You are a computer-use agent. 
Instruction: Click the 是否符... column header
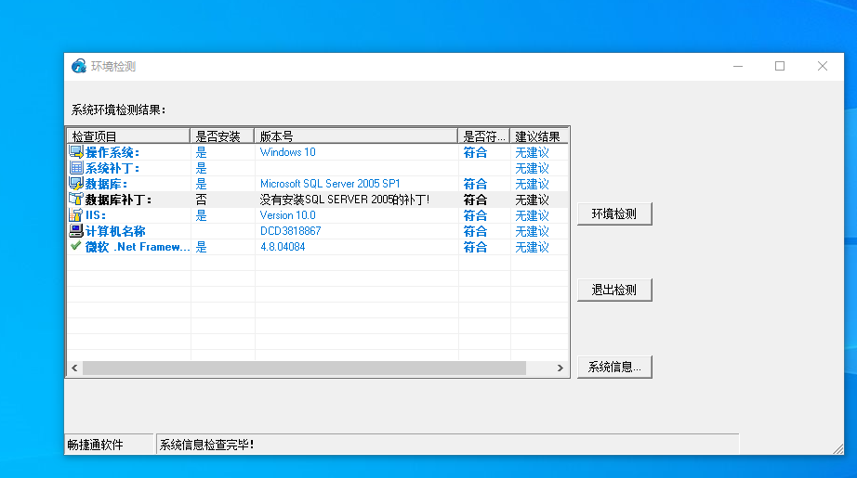click(x=483, y=136)
